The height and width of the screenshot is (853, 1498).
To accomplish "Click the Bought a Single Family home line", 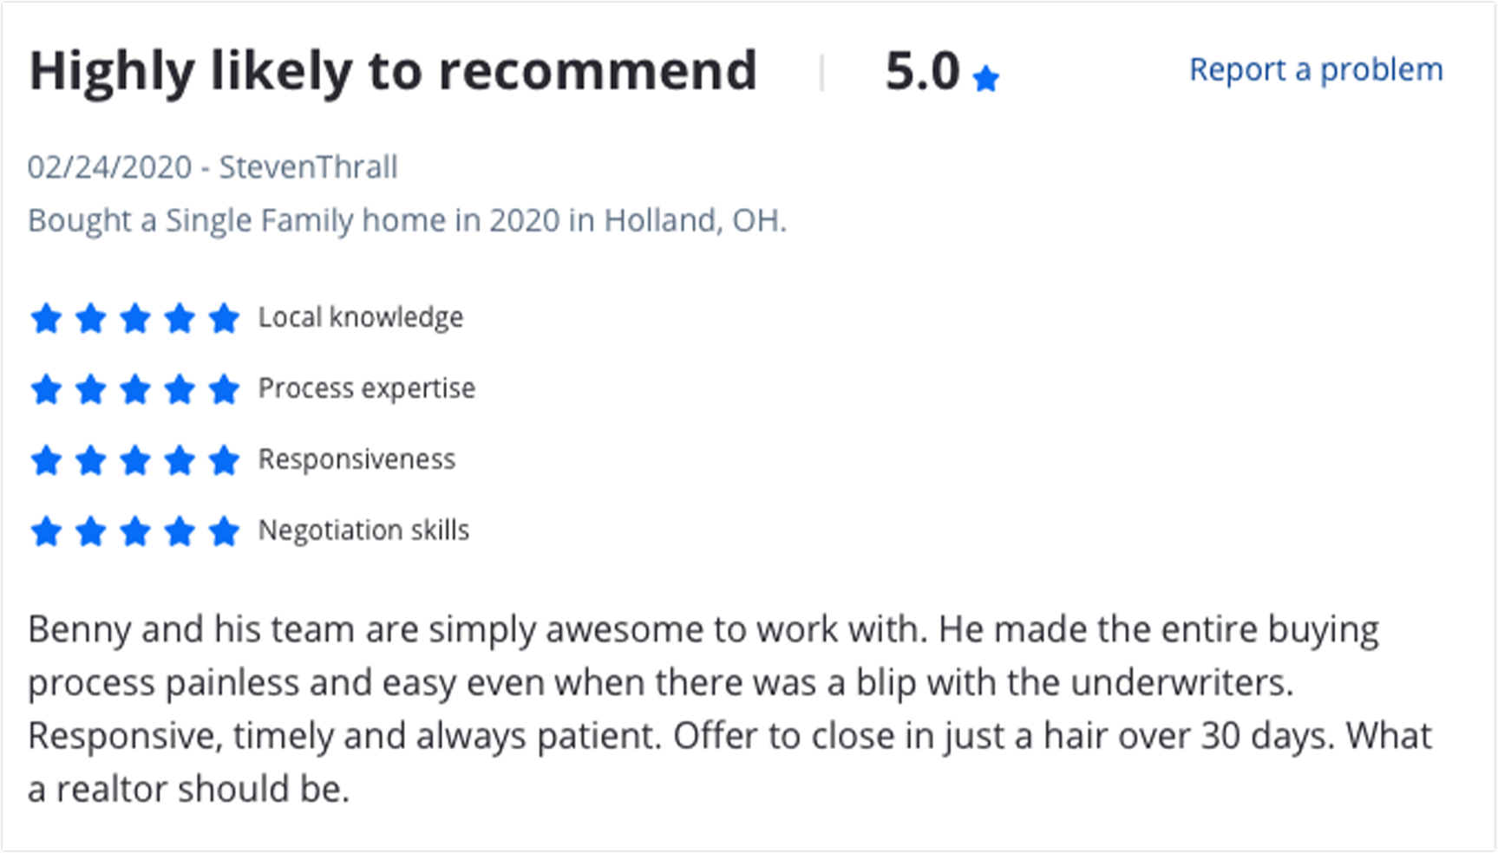I will pyautogui.click(x=407, y=221).
